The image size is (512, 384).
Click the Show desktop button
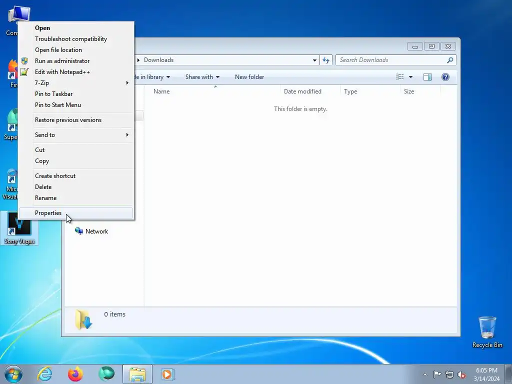508,374
